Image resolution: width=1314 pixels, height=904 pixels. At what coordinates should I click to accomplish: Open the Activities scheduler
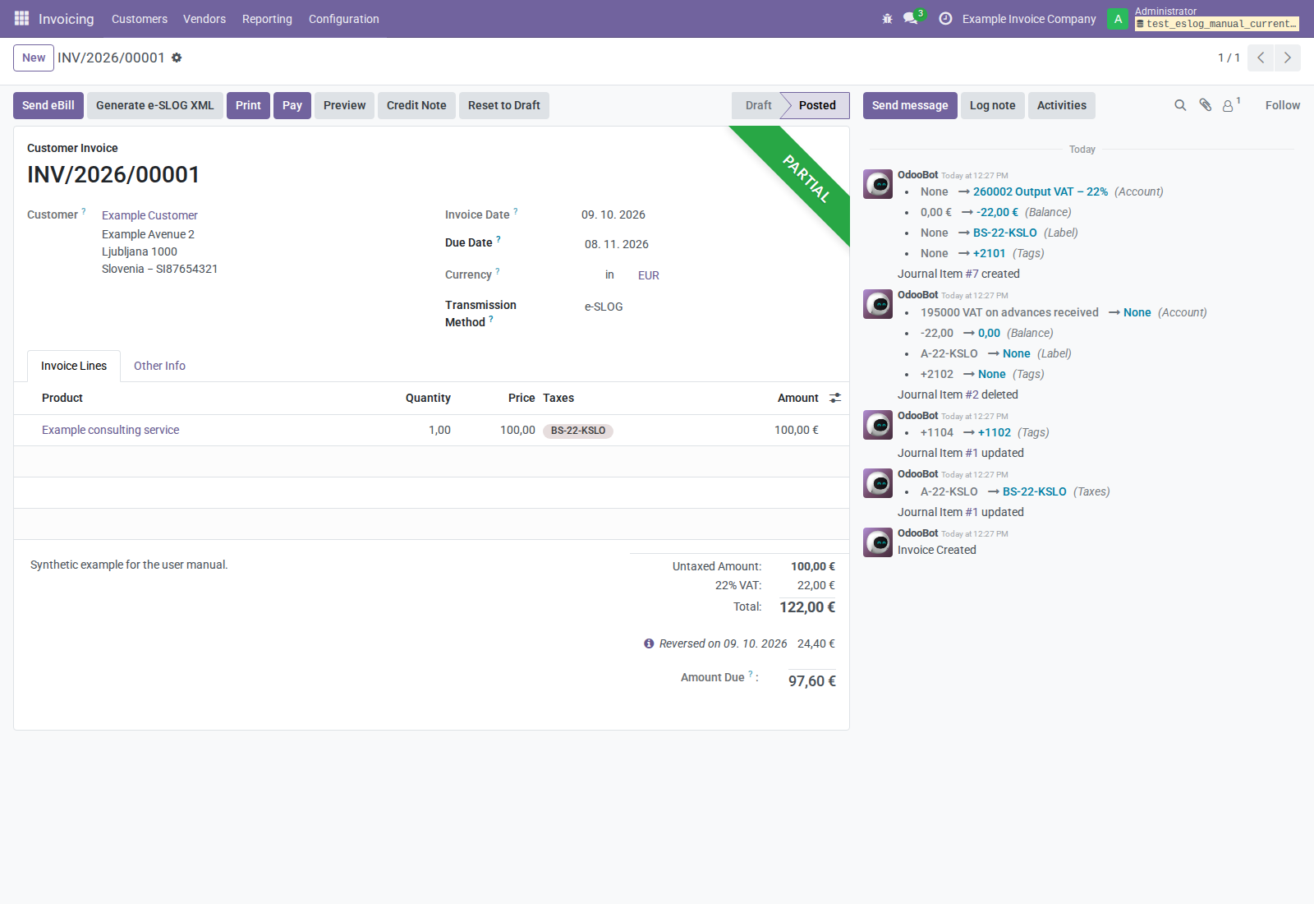1062,105
